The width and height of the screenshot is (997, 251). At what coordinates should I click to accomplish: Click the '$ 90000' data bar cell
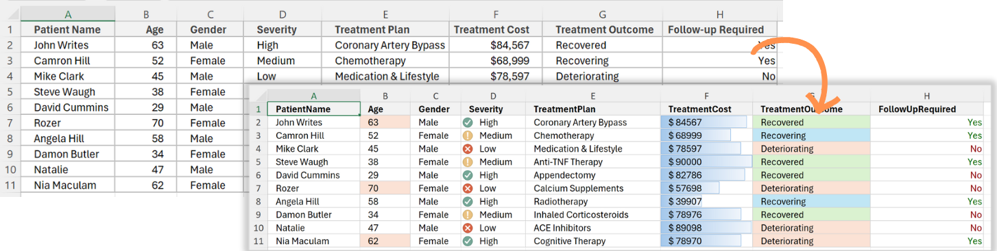[706, 162]
